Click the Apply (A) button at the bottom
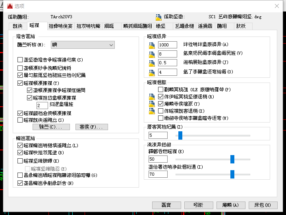The image size is (286, 215). (231, 205)
